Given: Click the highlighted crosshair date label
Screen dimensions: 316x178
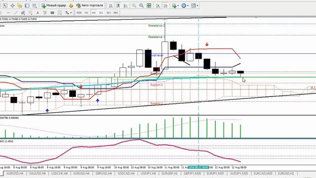Looking at the screenshot, I should (198, 167).
